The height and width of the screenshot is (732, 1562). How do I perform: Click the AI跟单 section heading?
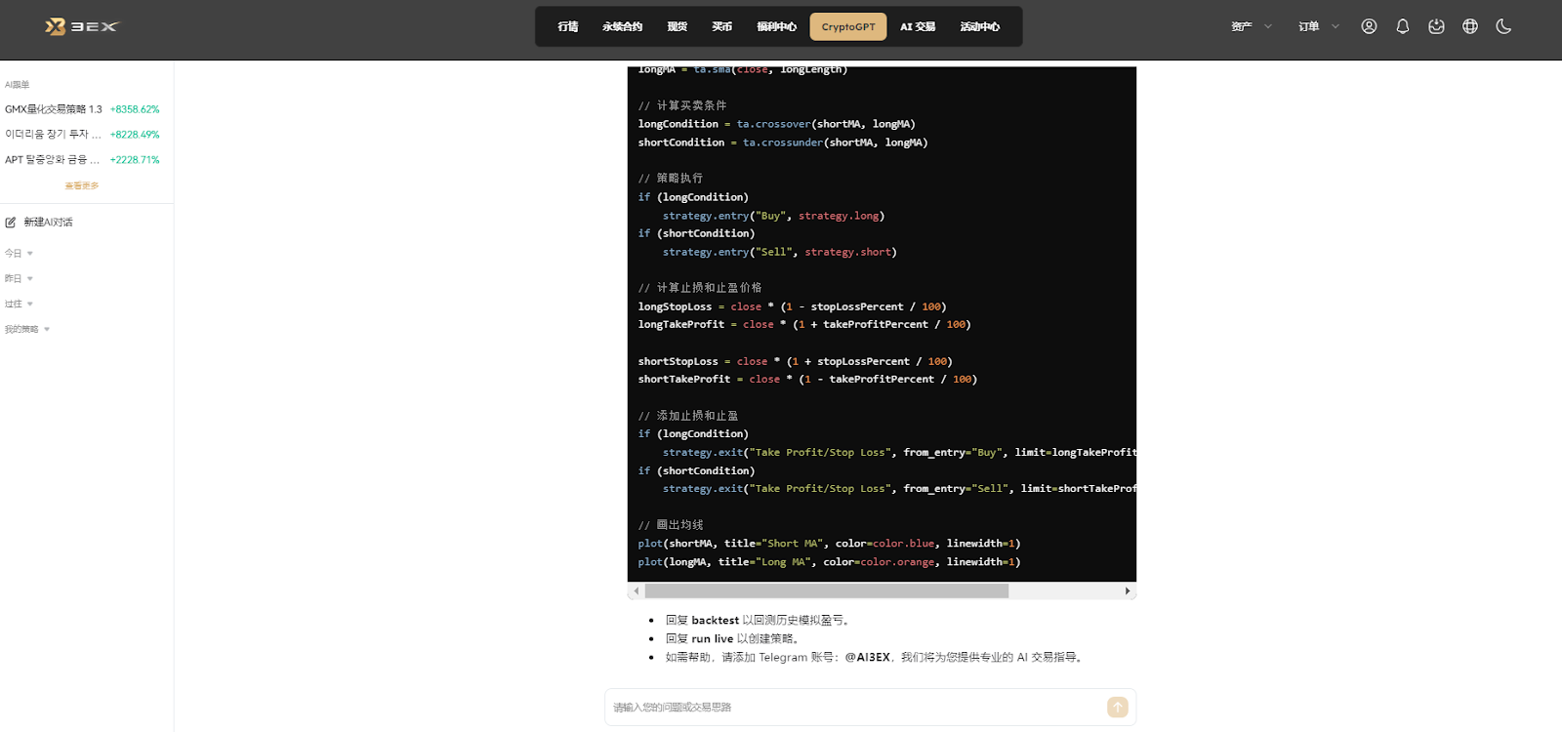(x=17, y=85)
